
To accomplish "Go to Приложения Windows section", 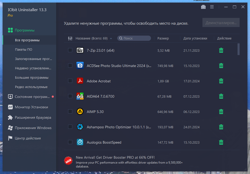I will 29,128.
